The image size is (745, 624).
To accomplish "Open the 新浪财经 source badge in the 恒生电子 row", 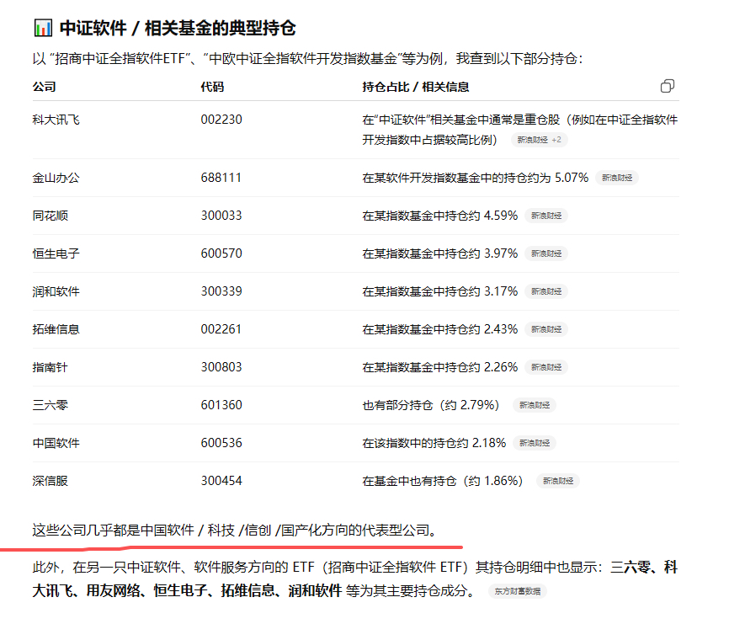I will click(546, 253).
